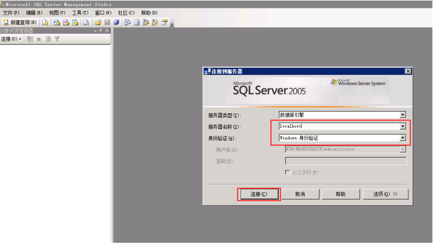Toggle the auto-hide pin on 对象资源管理器 panel

(101, 30)
